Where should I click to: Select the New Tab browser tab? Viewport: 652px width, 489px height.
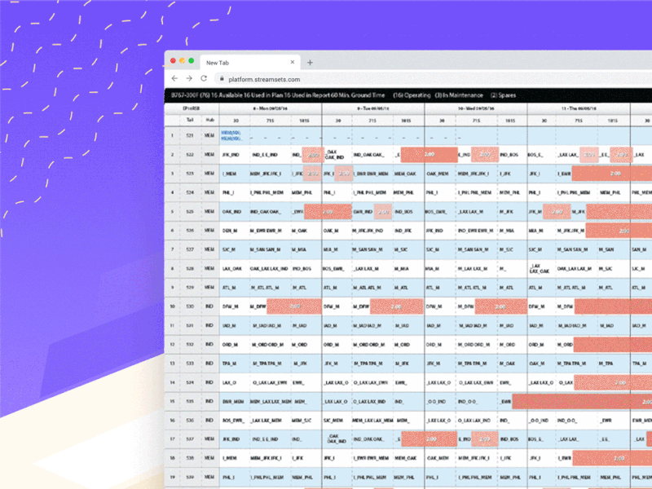pyautogui.click(x=249, y=63)
